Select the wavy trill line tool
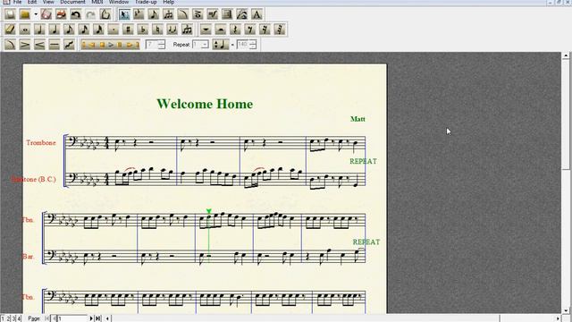Viewport: 572px width, 322px height. point(69,45)
